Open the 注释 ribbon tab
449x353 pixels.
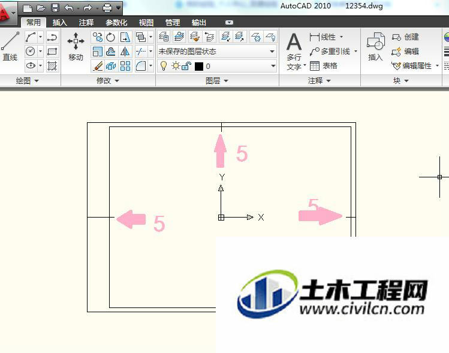(86, 22)
